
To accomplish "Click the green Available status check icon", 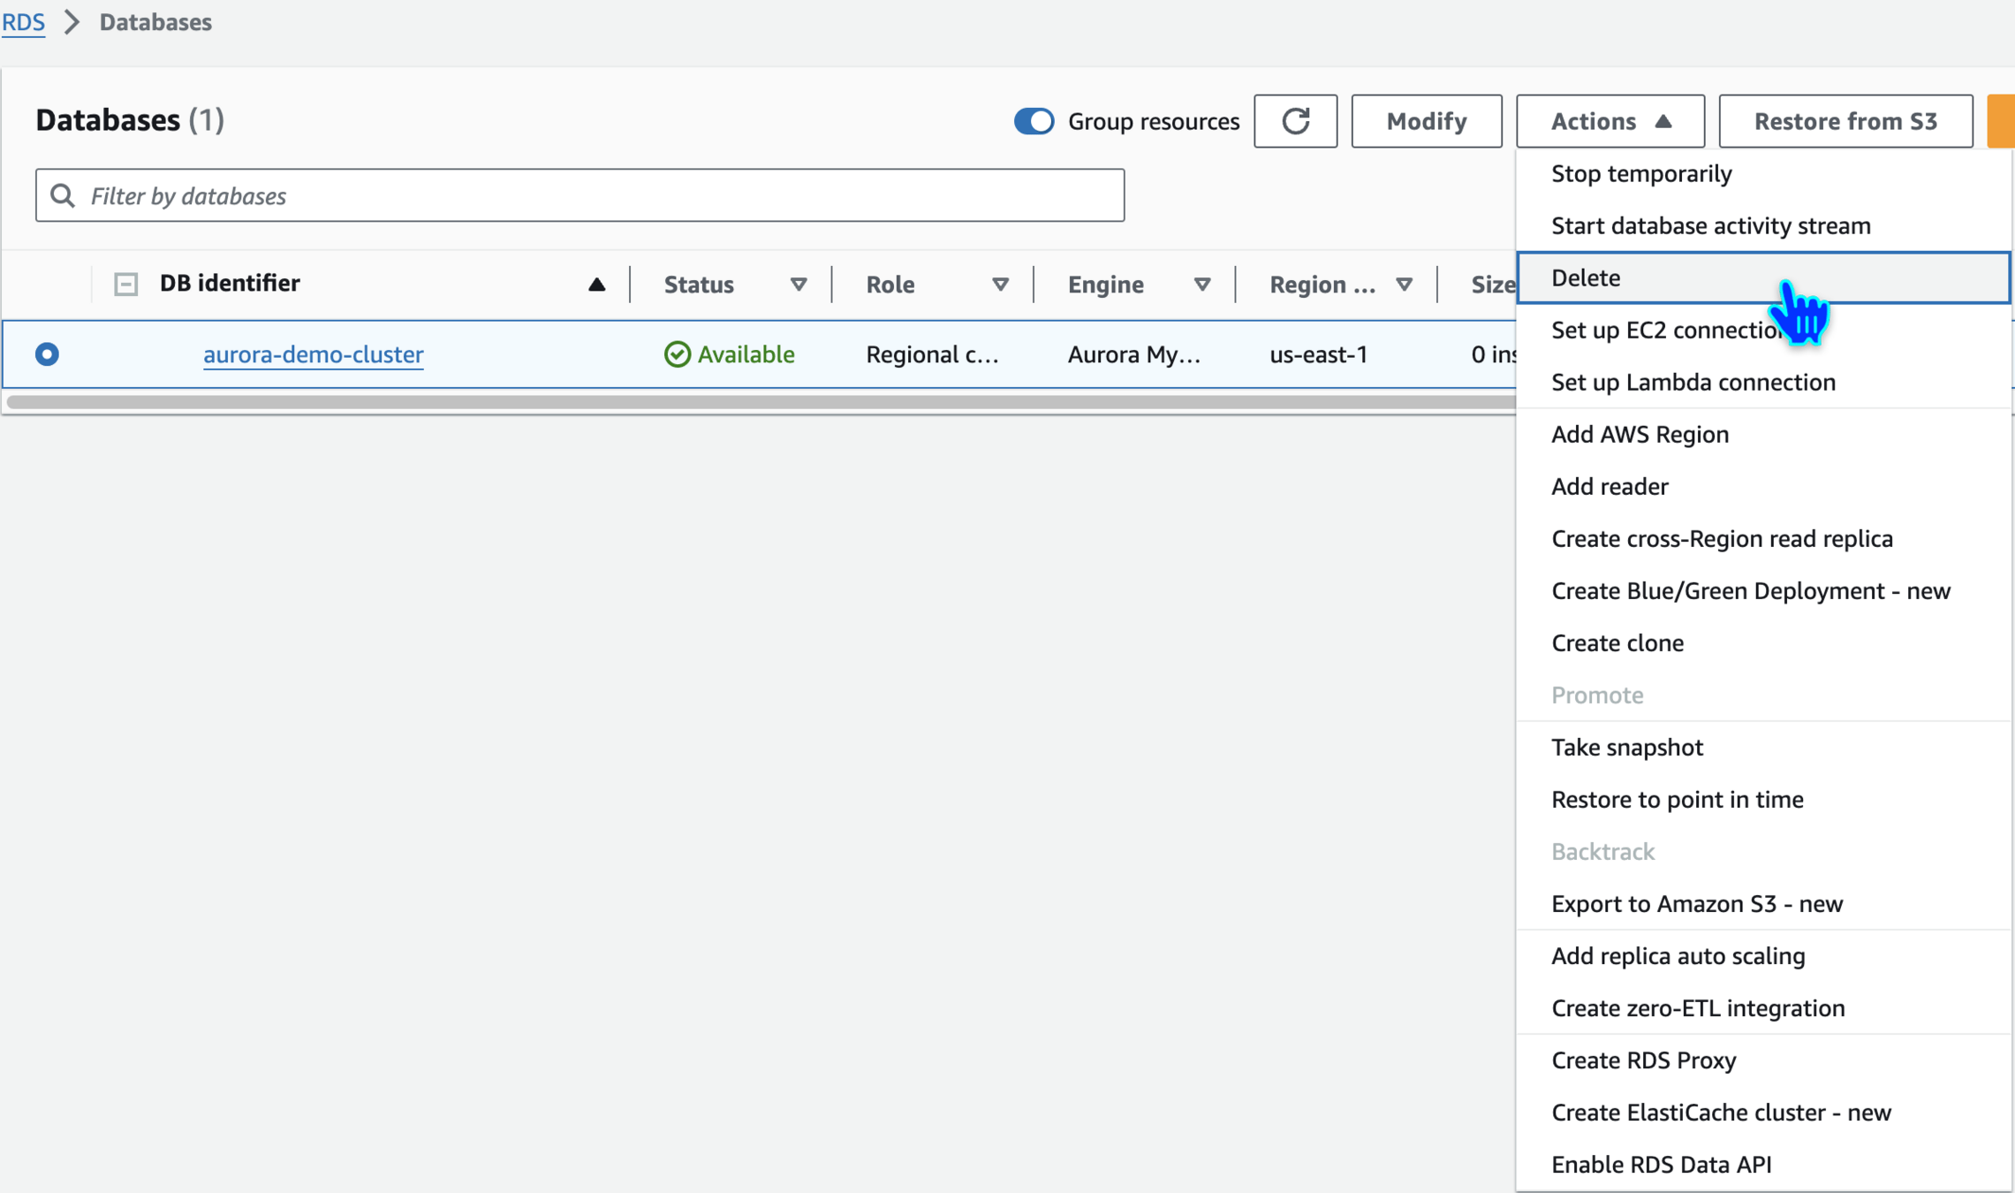I will pyautogui.click(x=677, y=354).
